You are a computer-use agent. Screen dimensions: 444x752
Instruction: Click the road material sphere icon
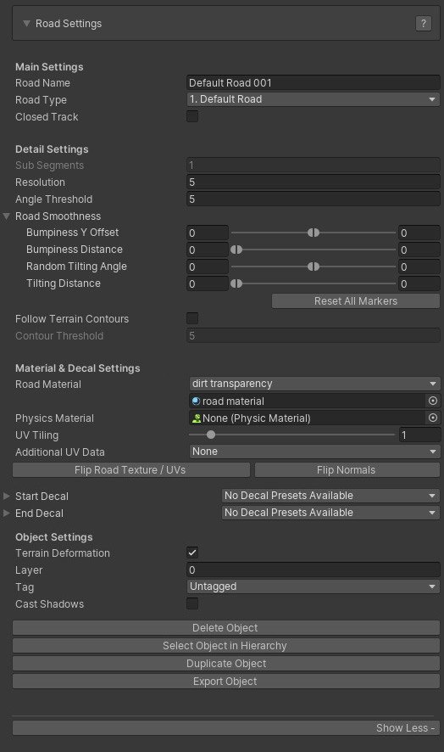tap(196, 401)
